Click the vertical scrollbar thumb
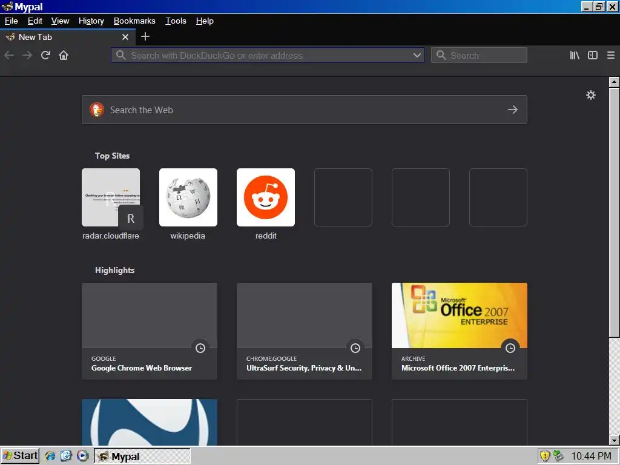Screen dimensions: 620x465 614,213
